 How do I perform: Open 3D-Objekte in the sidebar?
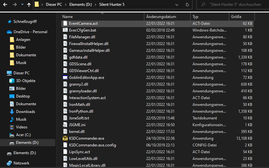[26, 81]
